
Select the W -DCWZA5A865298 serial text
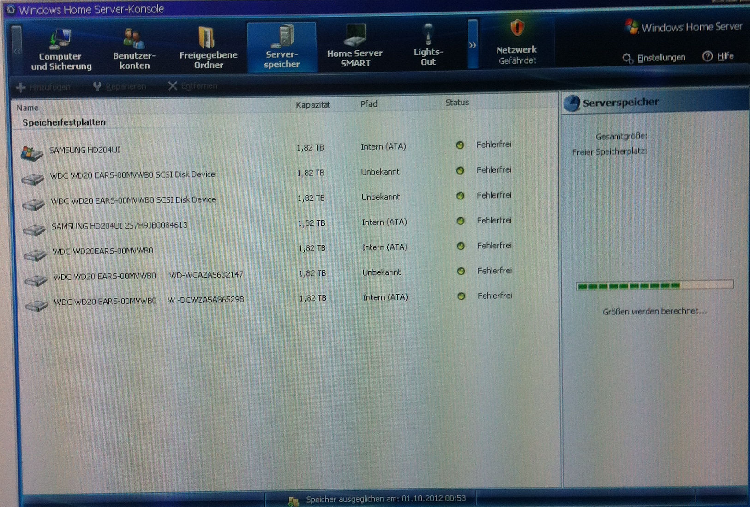(206, 300)
